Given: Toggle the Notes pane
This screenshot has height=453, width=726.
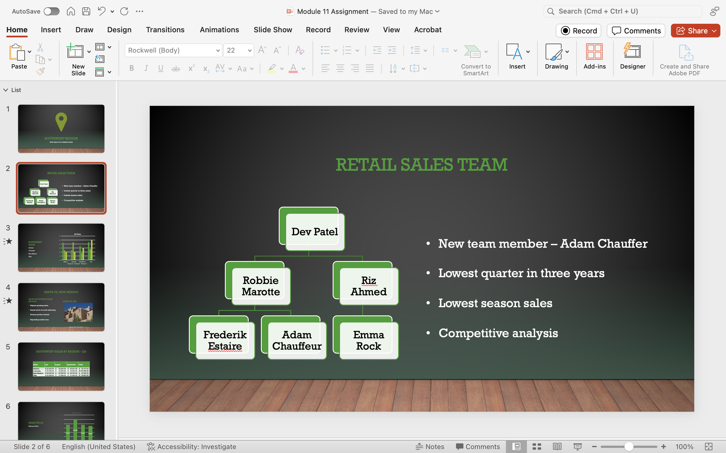Looking at the screenshot, I should 430,447.
